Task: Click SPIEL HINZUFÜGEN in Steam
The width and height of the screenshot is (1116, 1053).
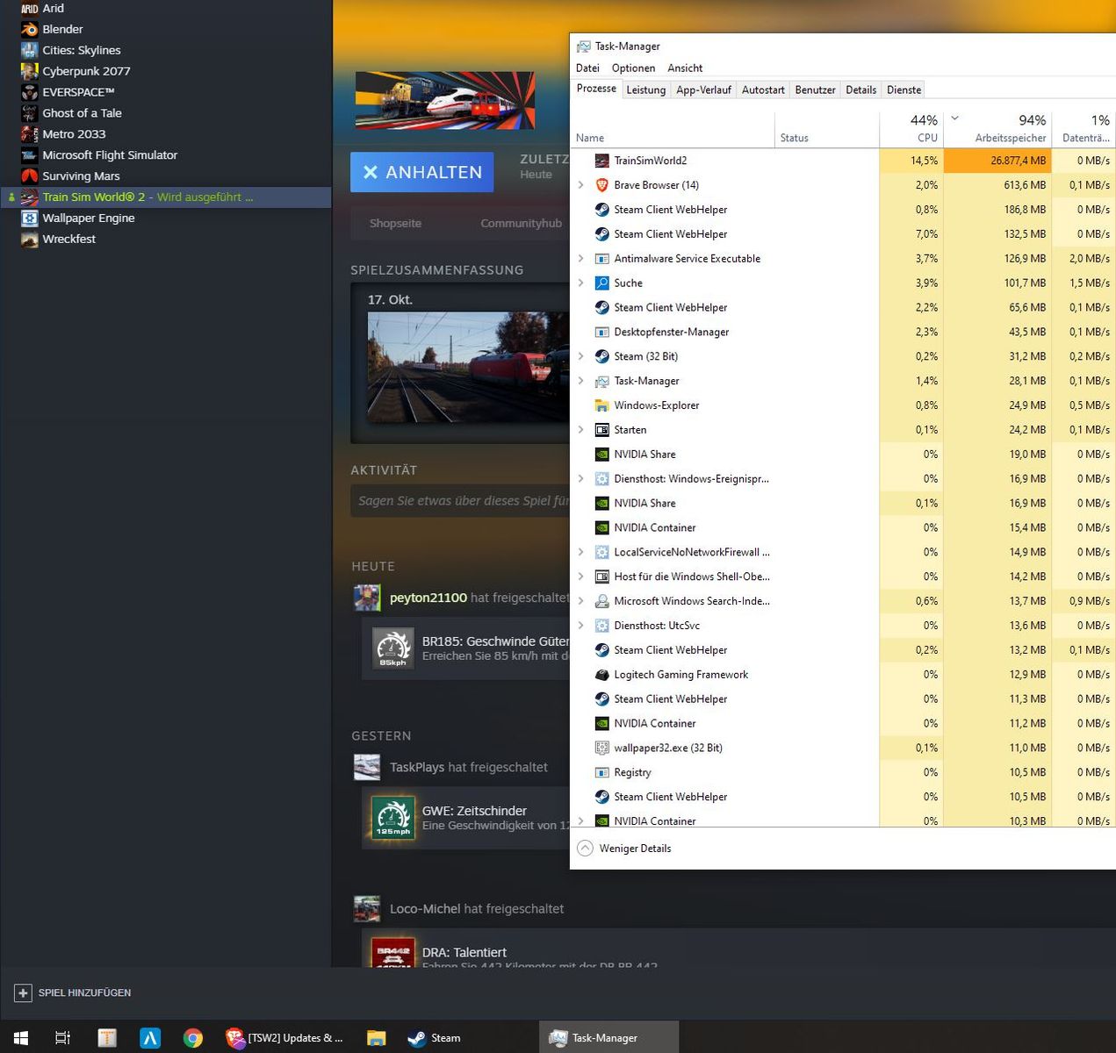Action: point(84,992)
